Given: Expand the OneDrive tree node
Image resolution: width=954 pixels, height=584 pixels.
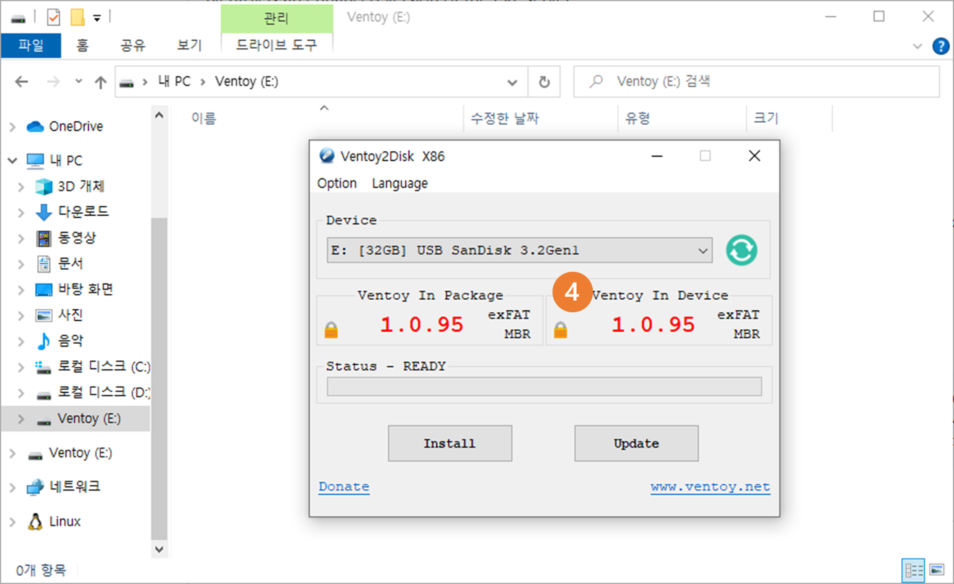Looking at the screenshot, I should pos(12,127).
